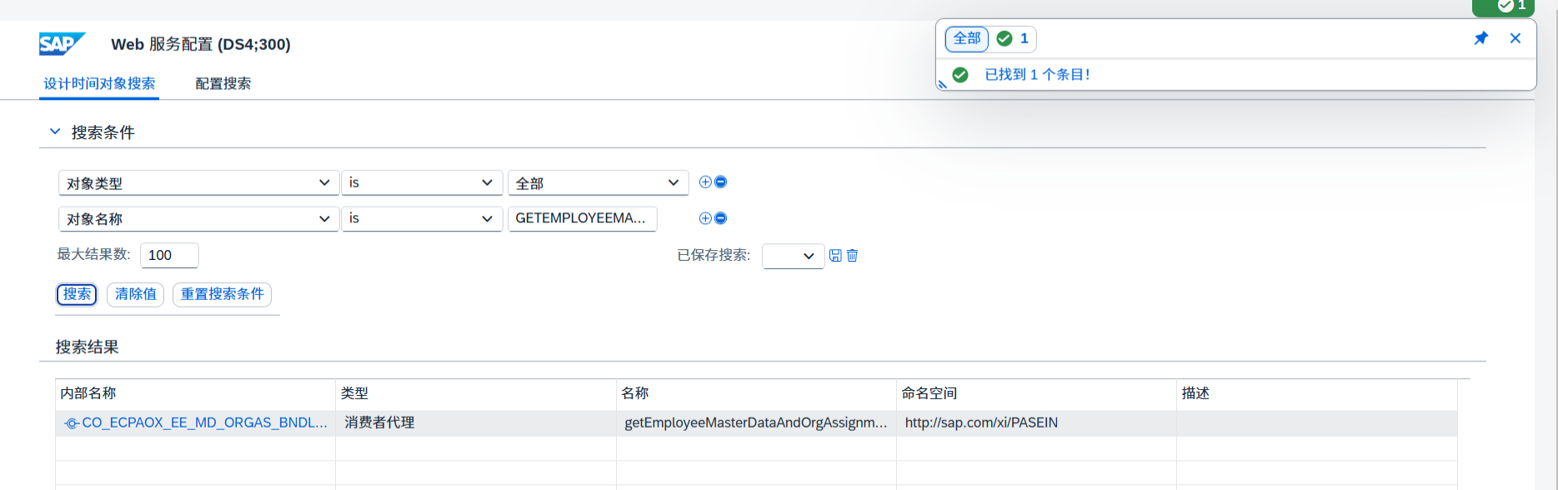This screenshot has height=490, width=1558.
Task: Select the getEmployeeMasterDataAndOrgAssignm... cell
Action: click(x=756, y=423)
